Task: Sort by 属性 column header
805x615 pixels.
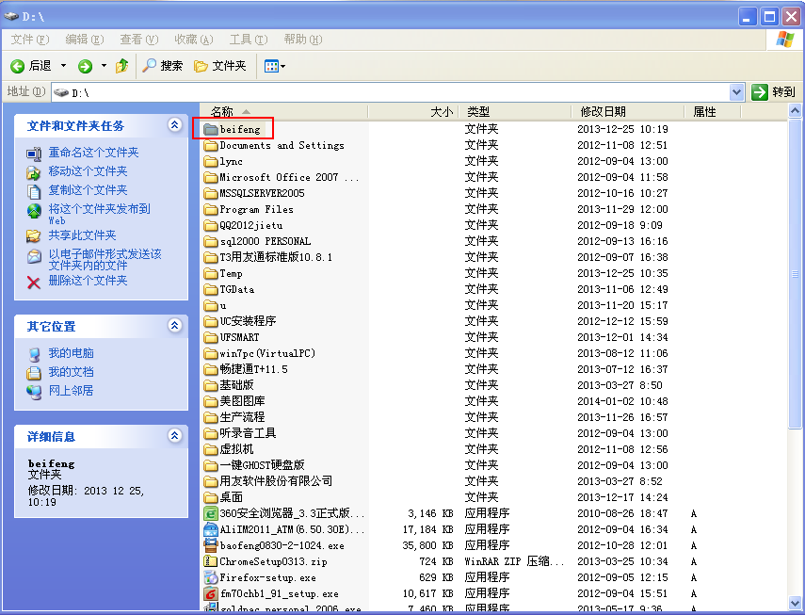Action: pyautogui.click(x=713, y=111)
